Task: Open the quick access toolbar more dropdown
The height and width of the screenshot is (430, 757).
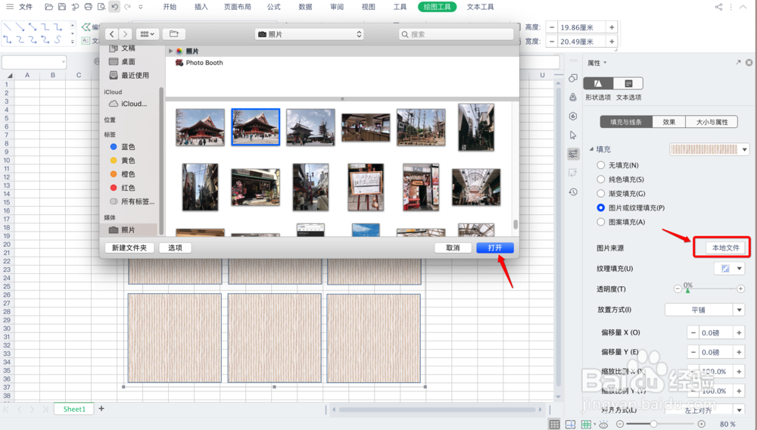Action: [141, 7]
